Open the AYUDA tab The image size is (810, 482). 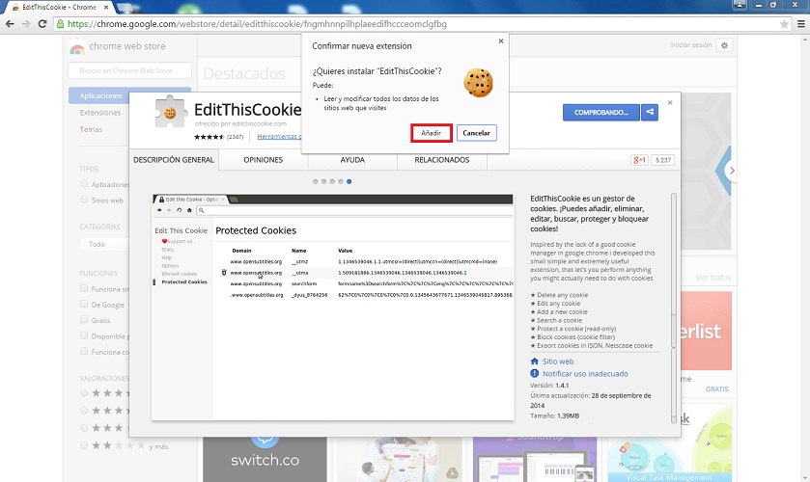pyautogui.click(x=352, y=160)
